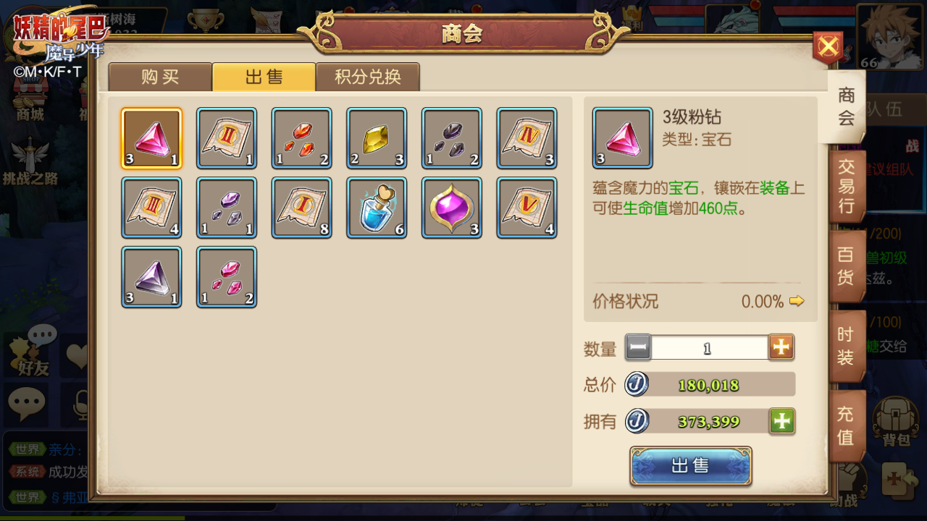Decrease quantity with the minus button

point(638,347)
